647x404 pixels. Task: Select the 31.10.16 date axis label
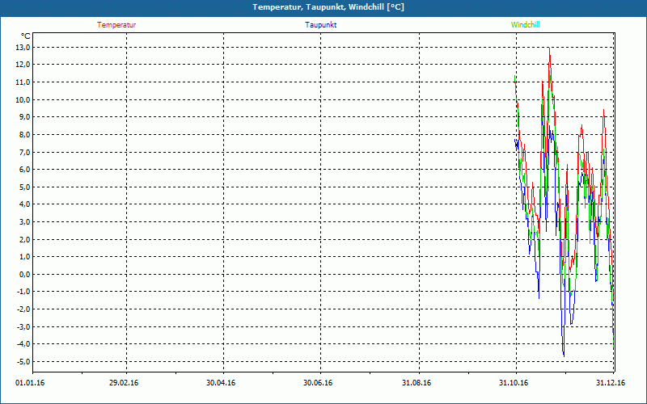click(x=514, y=383)
